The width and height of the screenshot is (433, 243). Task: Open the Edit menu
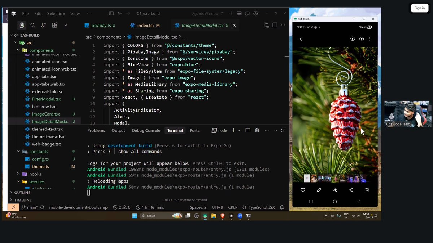[38, 14]
